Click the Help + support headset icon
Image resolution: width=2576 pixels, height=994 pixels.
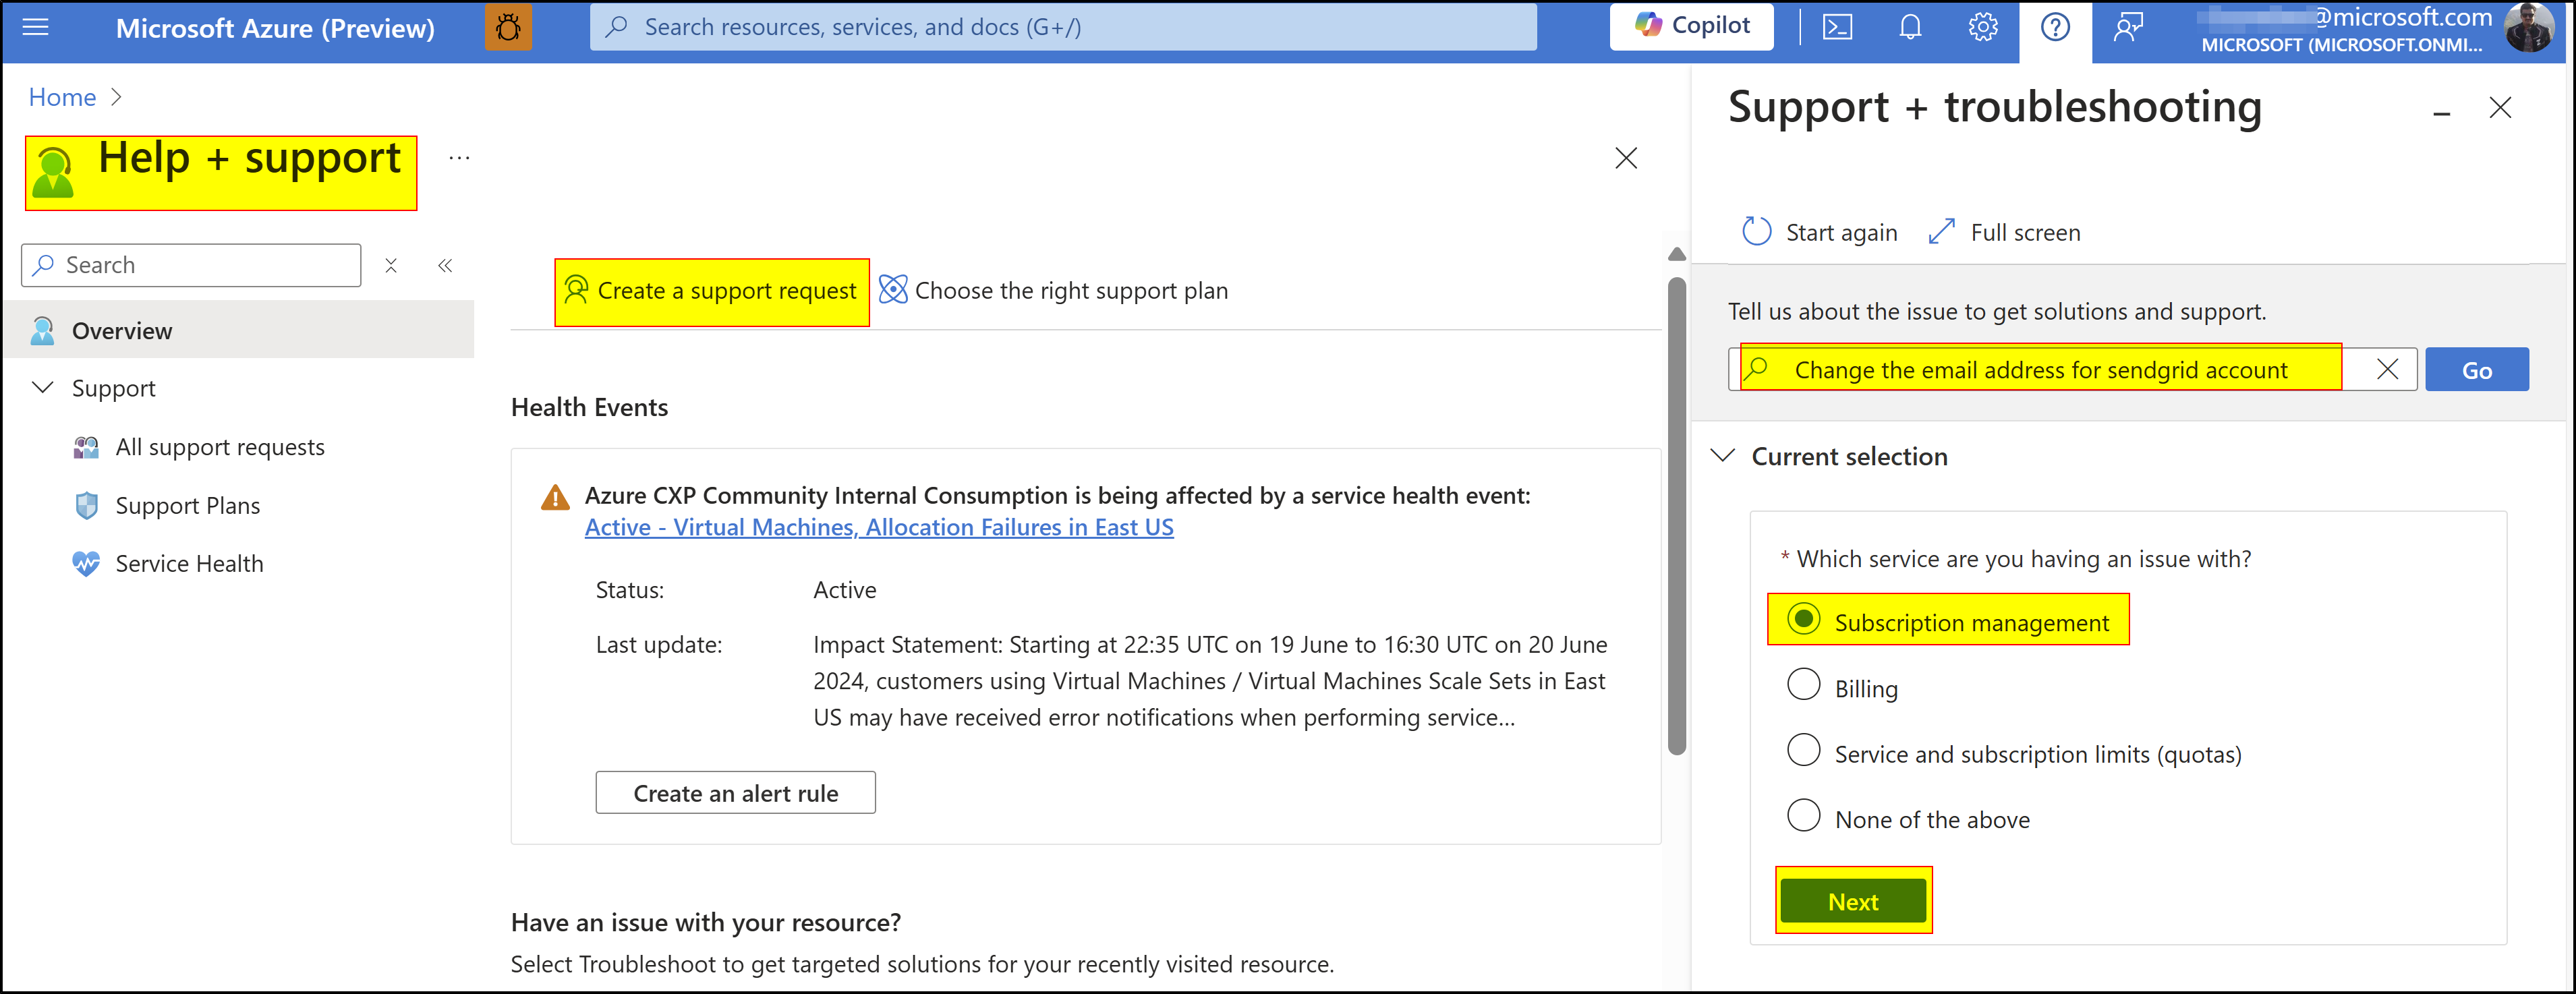pos(54,172)
